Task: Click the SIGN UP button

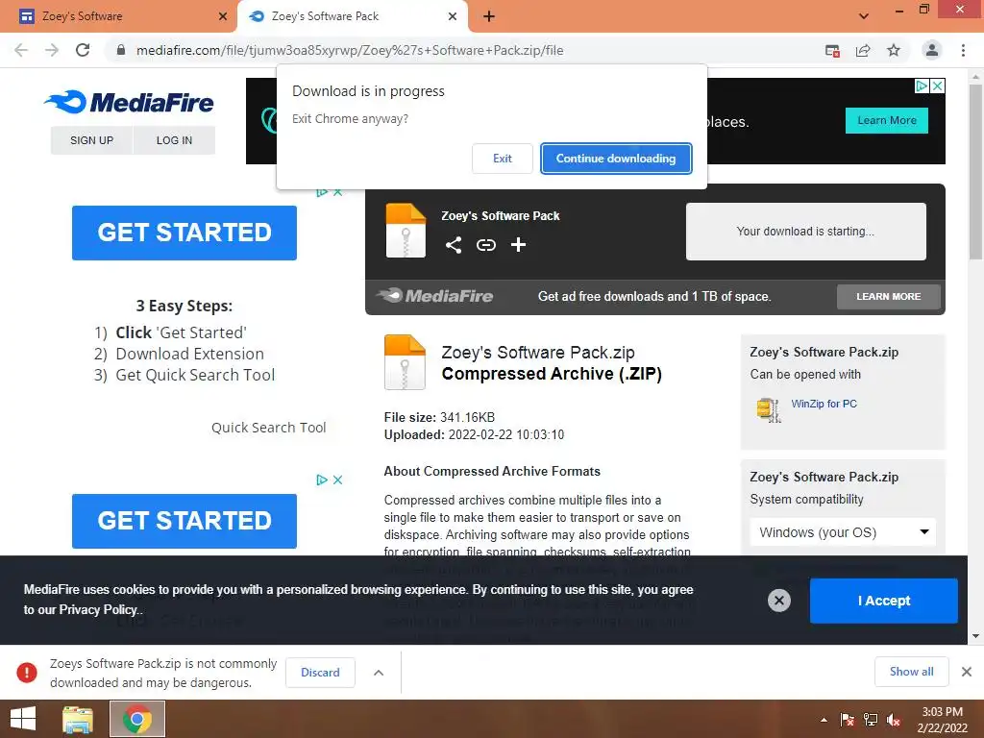Action: pos(91,140)
